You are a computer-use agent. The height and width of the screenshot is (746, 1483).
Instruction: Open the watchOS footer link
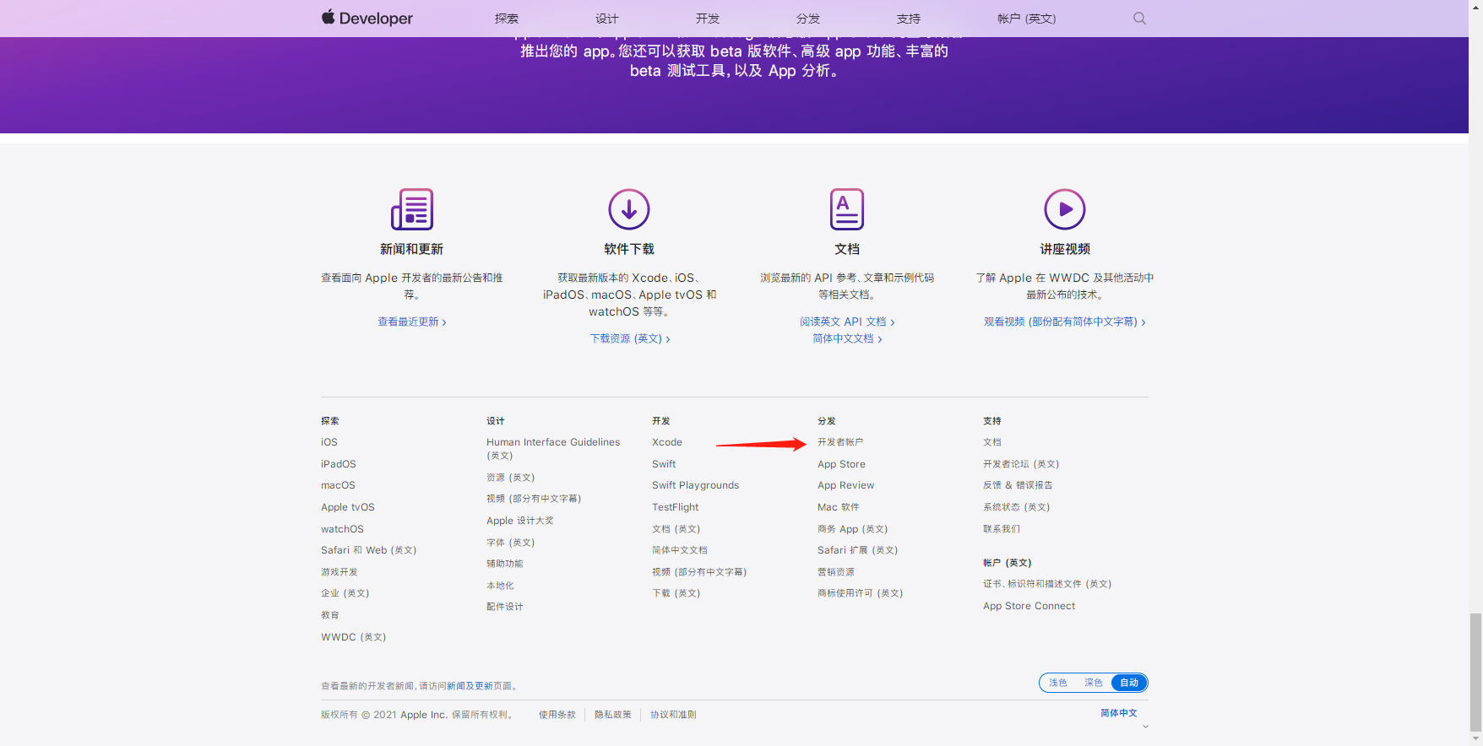pos(342,529)
